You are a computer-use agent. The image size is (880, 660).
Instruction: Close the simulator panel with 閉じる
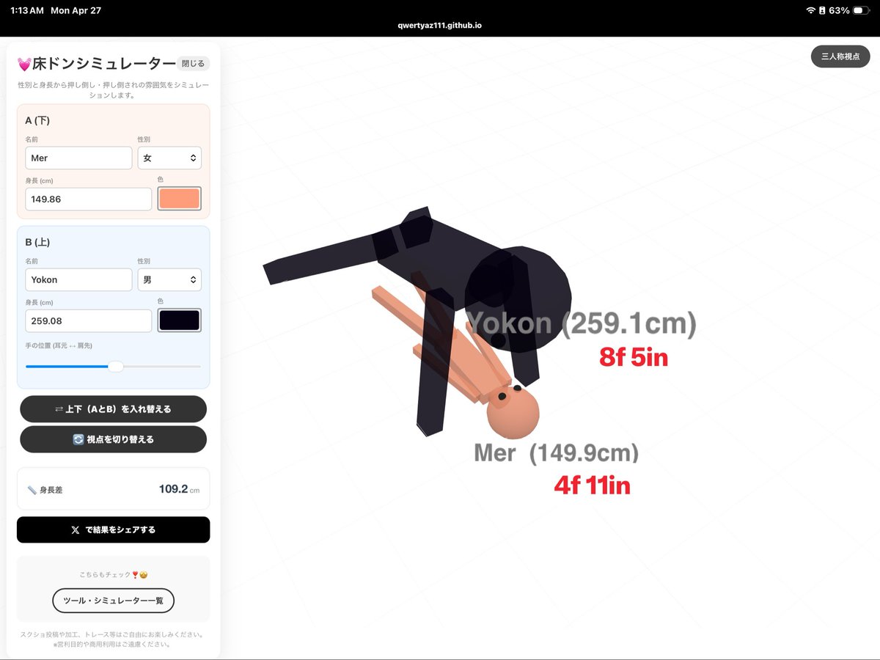click(194, 64)
